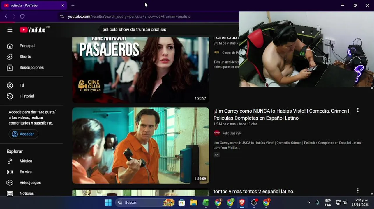
Task: Open Microsoft Store from the taskbar
Action: click(x=182, y=203)
